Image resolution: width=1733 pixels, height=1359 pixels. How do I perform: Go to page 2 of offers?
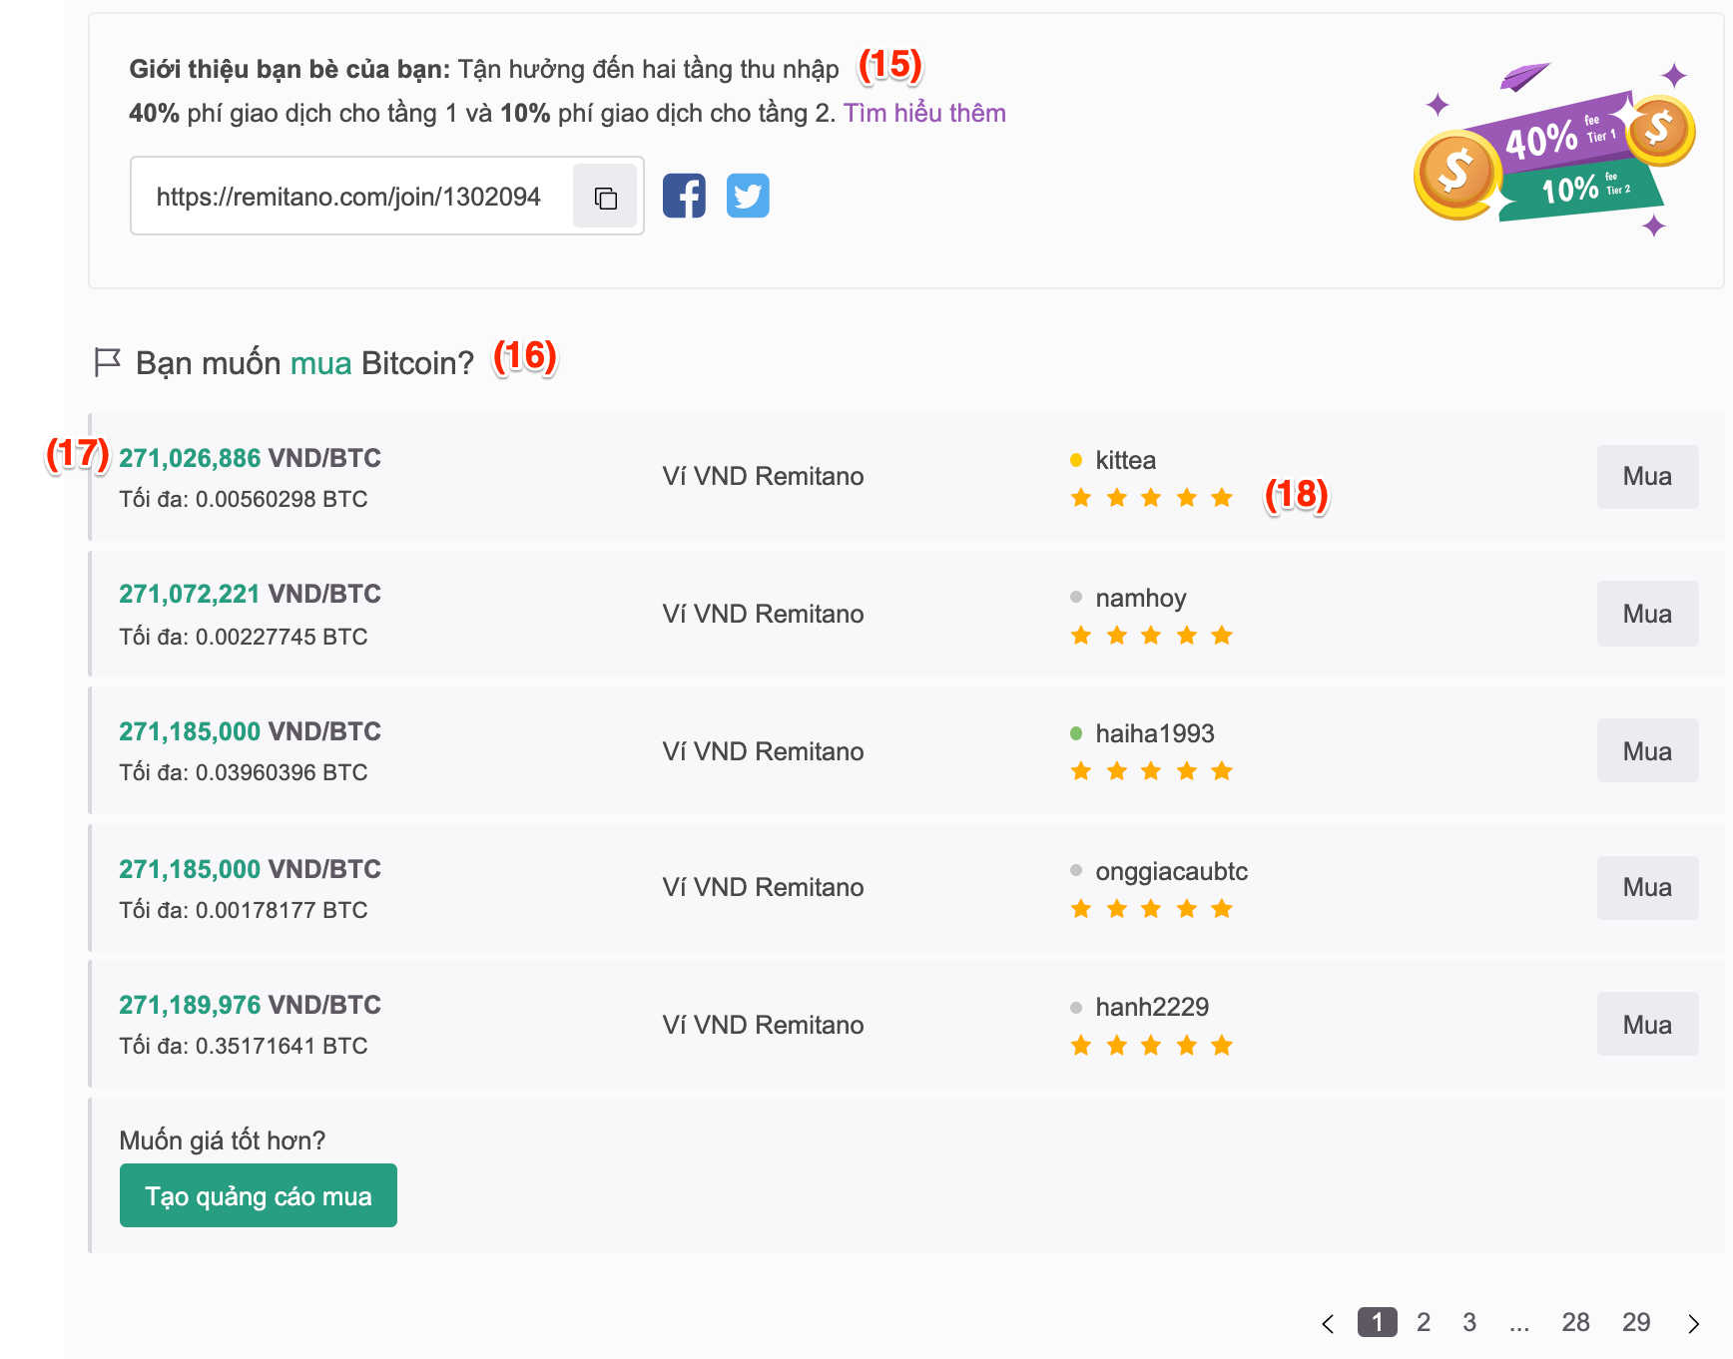click(x=1424, y=1322)
